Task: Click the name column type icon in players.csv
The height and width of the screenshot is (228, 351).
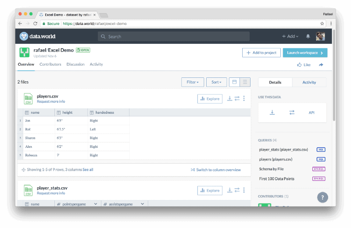Action: (x=27, y=112)
